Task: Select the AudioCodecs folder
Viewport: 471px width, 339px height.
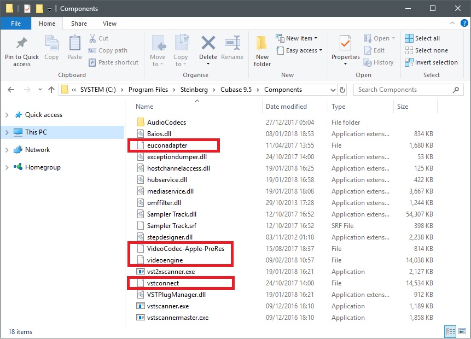Action: 166,122
